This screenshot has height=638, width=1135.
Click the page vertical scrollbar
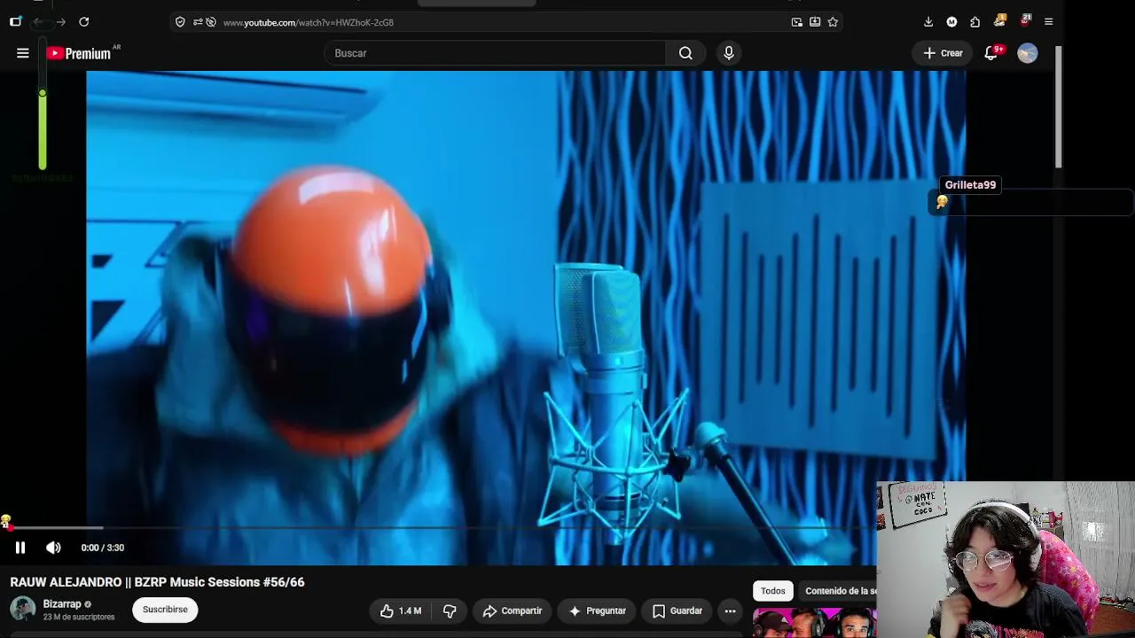tap(1059, 106)
